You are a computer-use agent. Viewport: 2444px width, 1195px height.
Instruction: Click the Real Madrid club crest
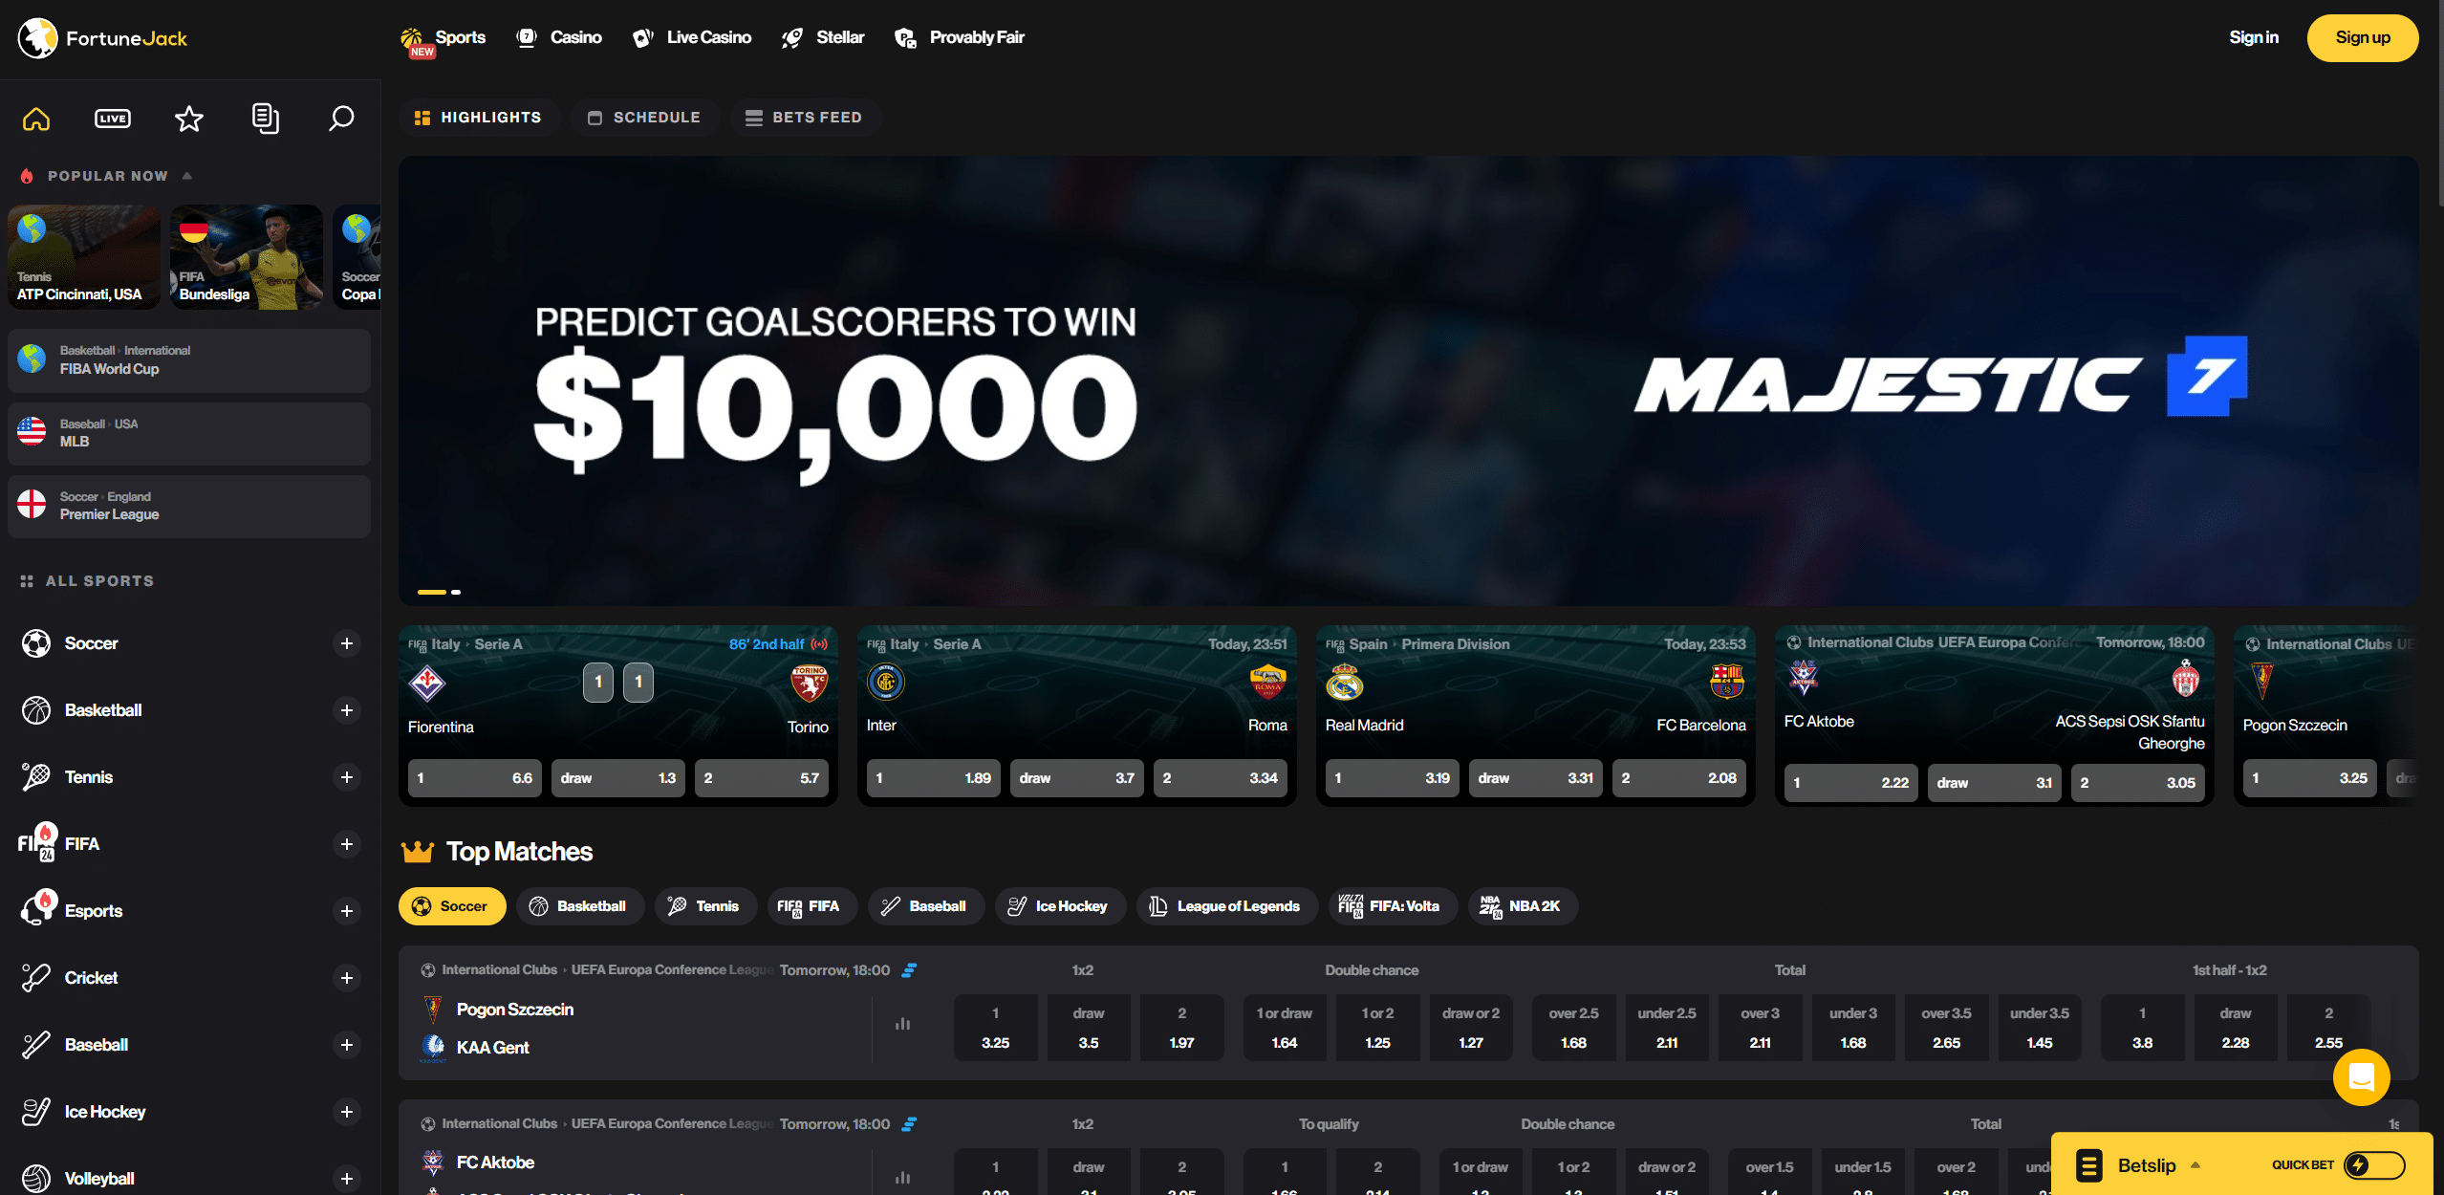1345,683
